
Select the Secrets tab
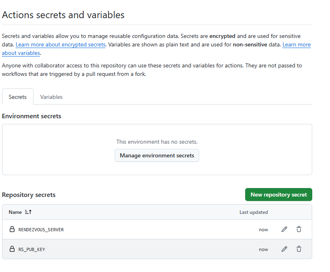(17, 97)
